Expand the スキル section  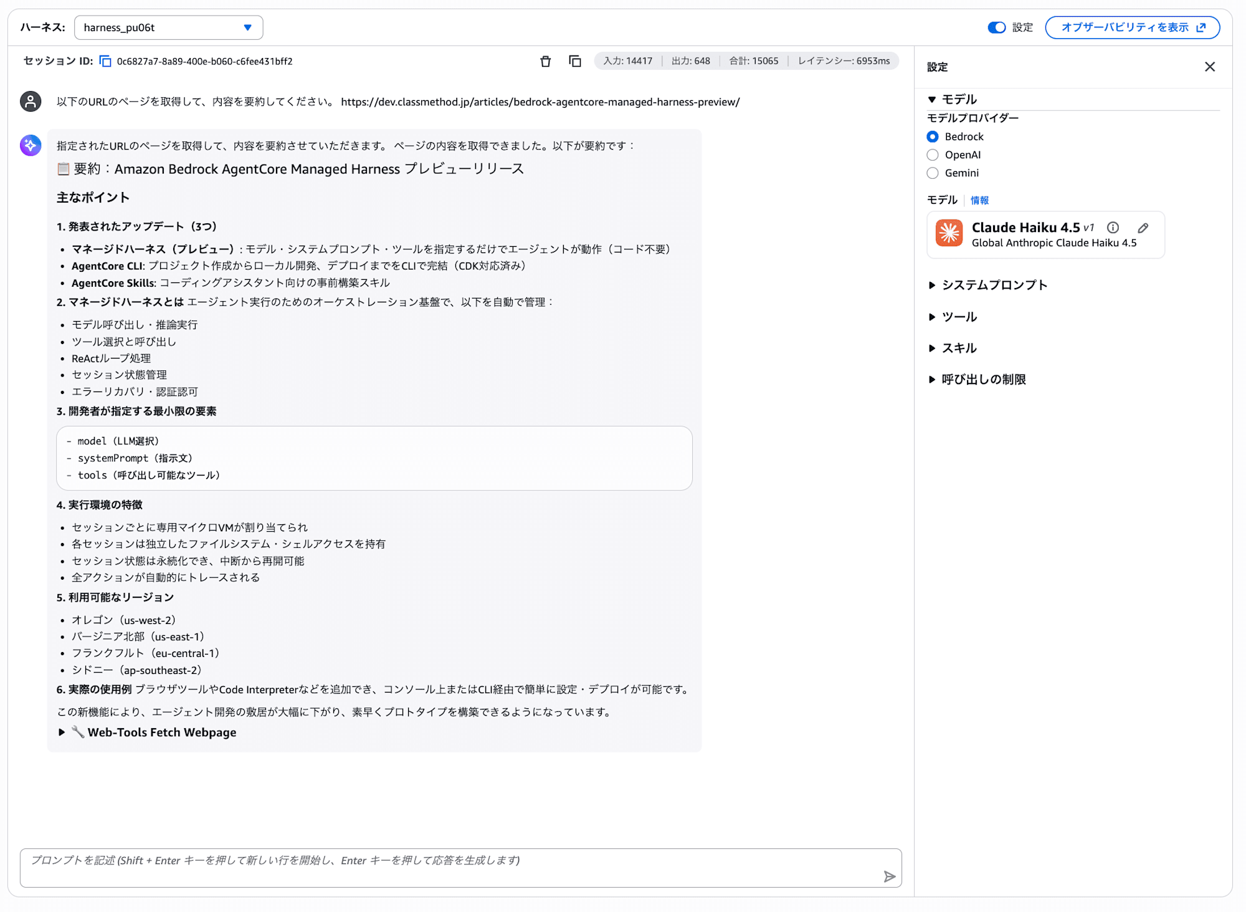[952, 348]
